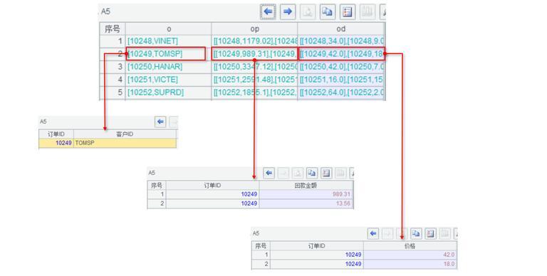
Task: Click the back arrow in the 客户ID panel
Action: click(x=160, y=122)
